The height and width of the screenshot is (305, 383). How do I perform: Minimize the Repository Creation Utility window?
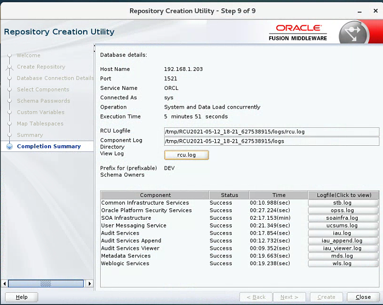[x=360, y=11]
